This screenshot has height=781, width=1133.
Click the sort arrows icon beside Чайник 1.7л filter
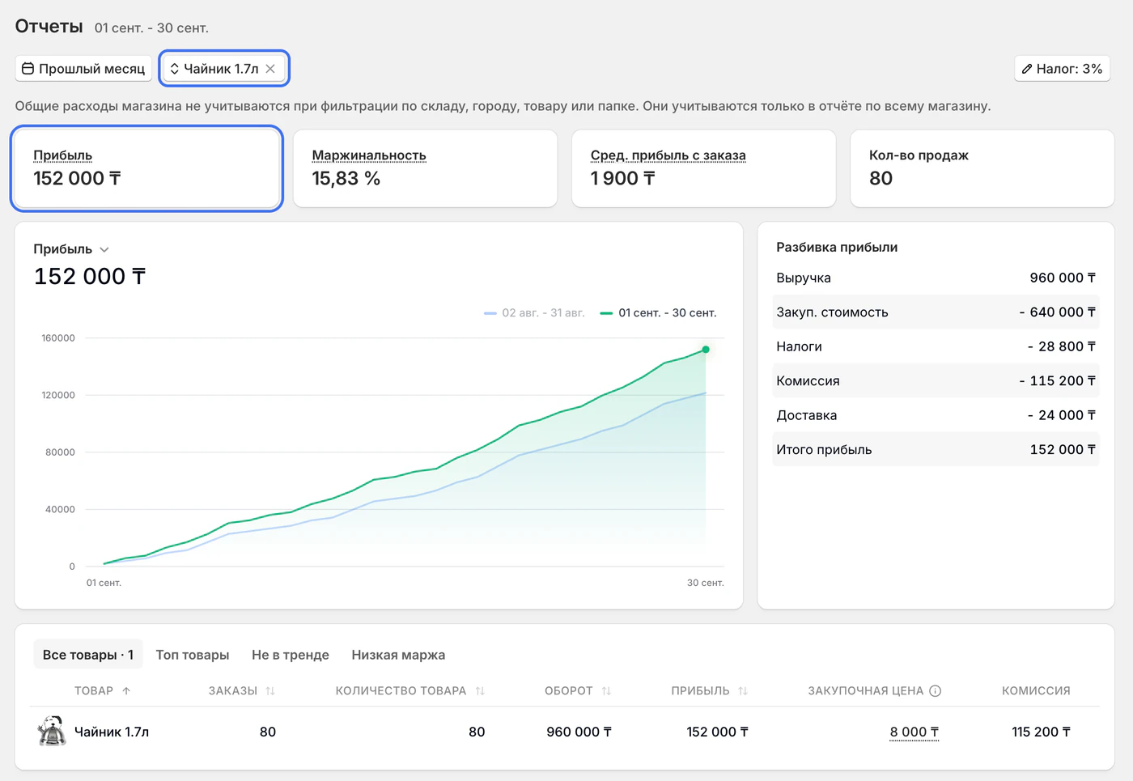tap(174, 69)
